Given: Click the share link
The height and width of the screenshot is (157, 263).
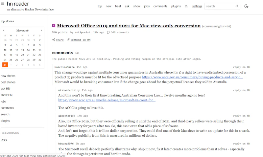Looking at the screenshot, I should pyautogui.click(x=60, y=40).
